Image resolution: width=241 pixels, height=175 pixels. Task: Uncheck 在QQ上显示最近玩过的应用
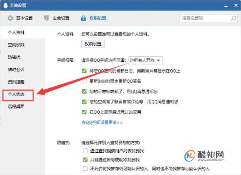pyautogui.click(x=84, y=112)
